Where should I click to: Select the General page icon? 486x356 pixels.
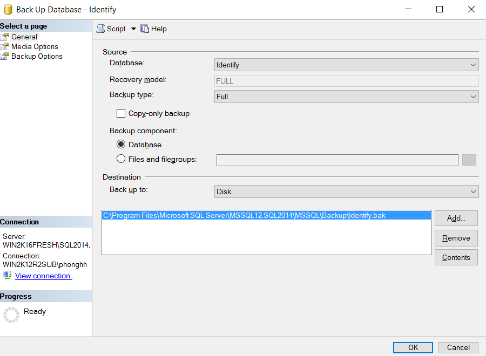(x=5, y=37)
